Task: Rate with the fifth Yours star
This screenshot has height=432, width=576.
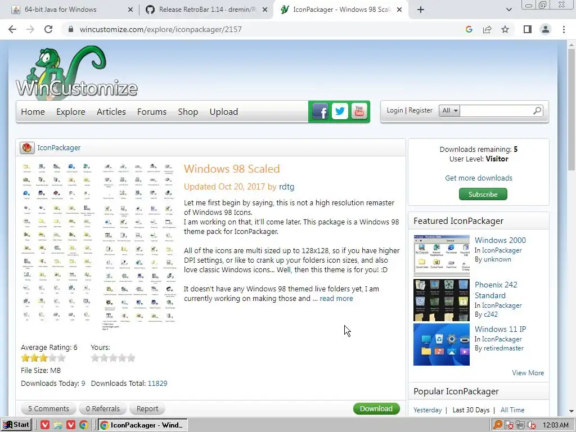Action: [x=130, y=358]
